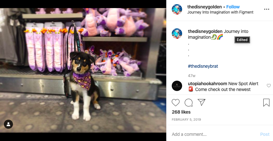View the 268 likes list
273x141 pixels.
click(x=181, y=112)
